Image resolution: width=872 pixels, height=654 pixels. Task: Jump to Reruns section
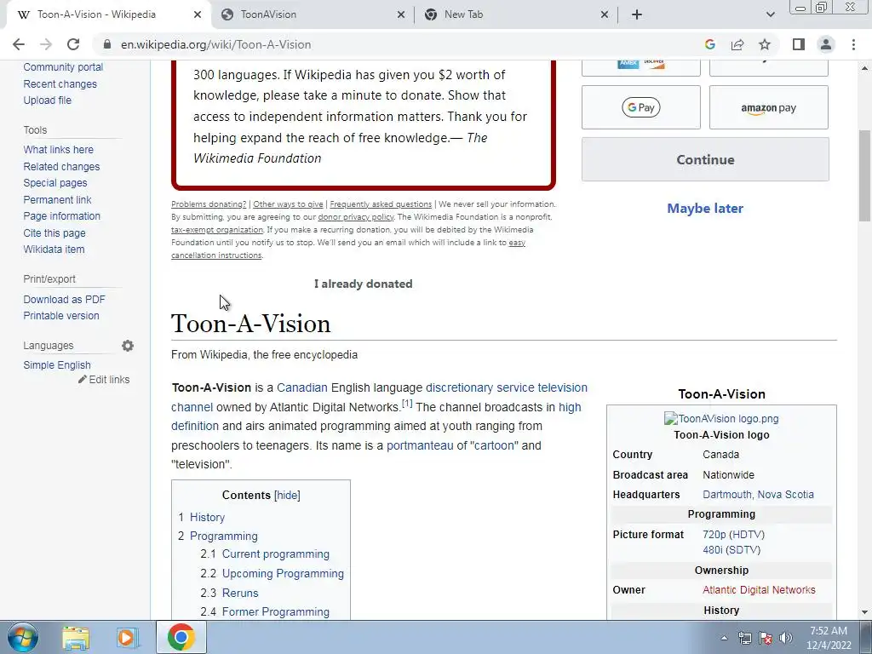point(239,593)
